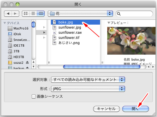Click the green zoom window button
Screen dimensions: 157x117
coord(18,4)
